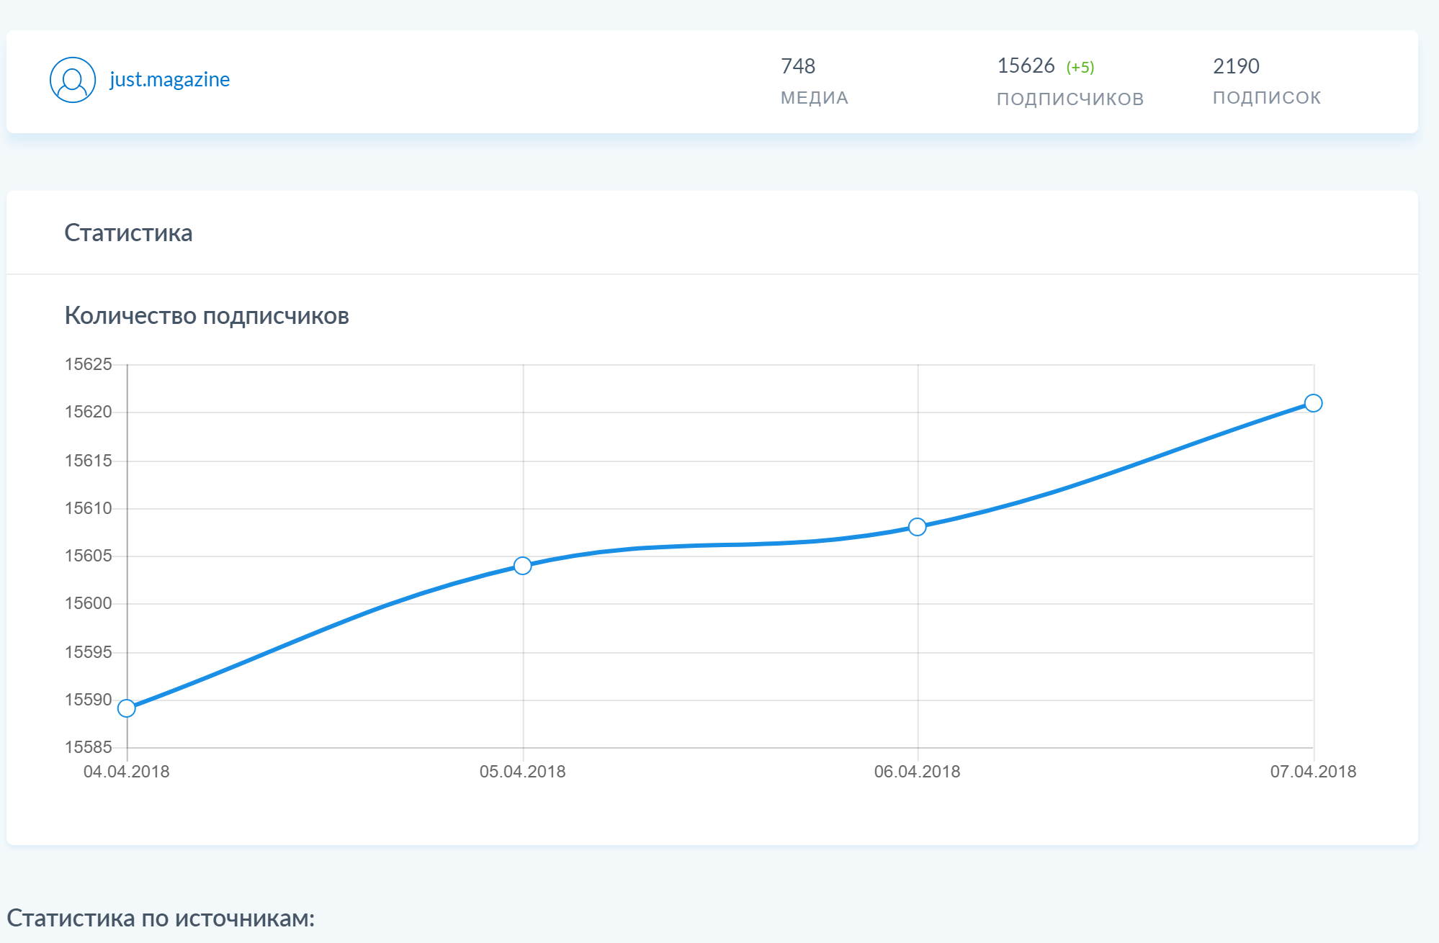Image resolution: width=1439 pixels, height=943 pixels.
Task: Click the 15620 y-axis label
Action: tap(89, 412)
